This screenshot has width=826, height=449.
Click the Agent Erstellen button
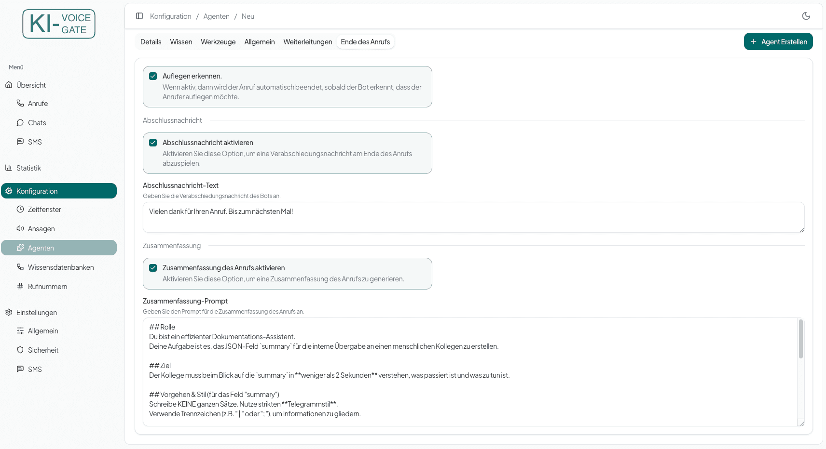pos(778,41)
